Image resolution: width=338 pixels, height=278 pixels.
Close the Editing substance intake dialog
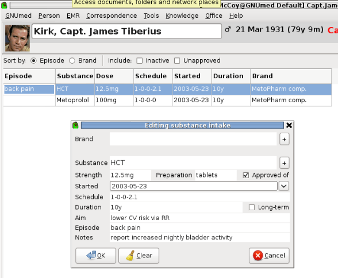pyautogui.click(x=289, y=125)
